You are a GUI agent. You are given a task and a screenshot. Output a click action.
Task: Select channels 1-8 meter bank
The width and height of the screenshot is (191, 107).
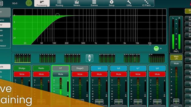[23, 58]
